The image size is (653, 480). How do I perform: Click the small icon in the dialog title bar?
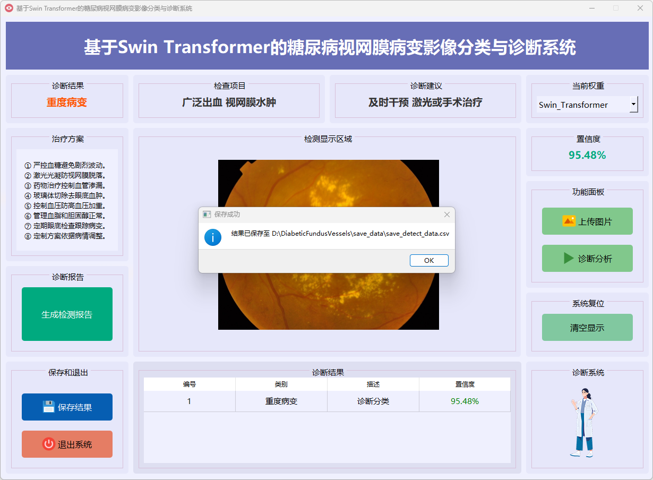207,215
